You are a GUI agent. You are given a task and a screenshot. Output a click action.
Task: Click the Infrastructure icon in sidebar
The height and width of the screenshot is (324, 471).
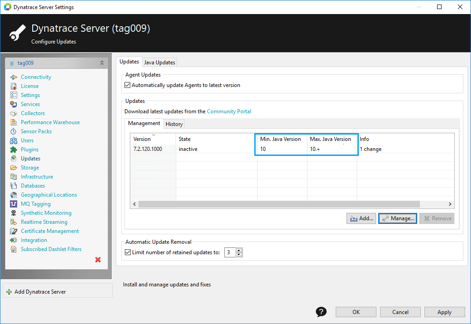click(x=14, y=177)
